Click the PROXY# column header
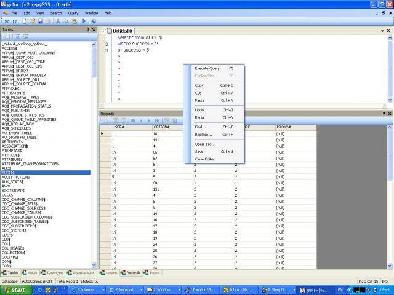This screenshot has height=295, width=394. point(296,127)
